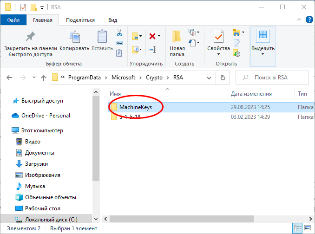Click the Поиск в: RSA search field
This screenshot has height=234, width=315.
pyautogui.click(x=272, y=78)
